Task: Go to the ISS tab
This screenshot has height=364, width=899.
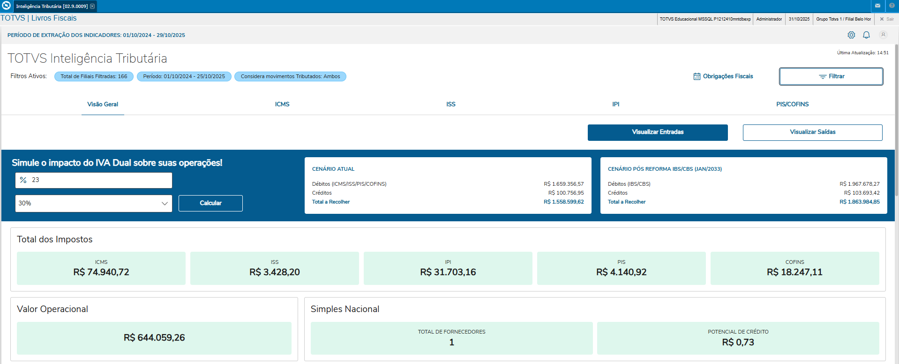Action: (x=451, y=104)
